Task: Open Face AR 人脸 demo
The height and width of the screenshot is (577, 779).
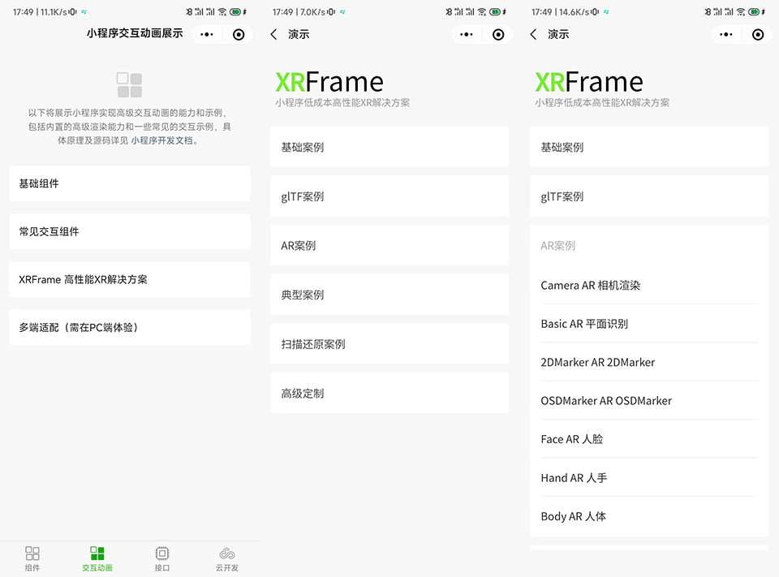Action: 649,439
